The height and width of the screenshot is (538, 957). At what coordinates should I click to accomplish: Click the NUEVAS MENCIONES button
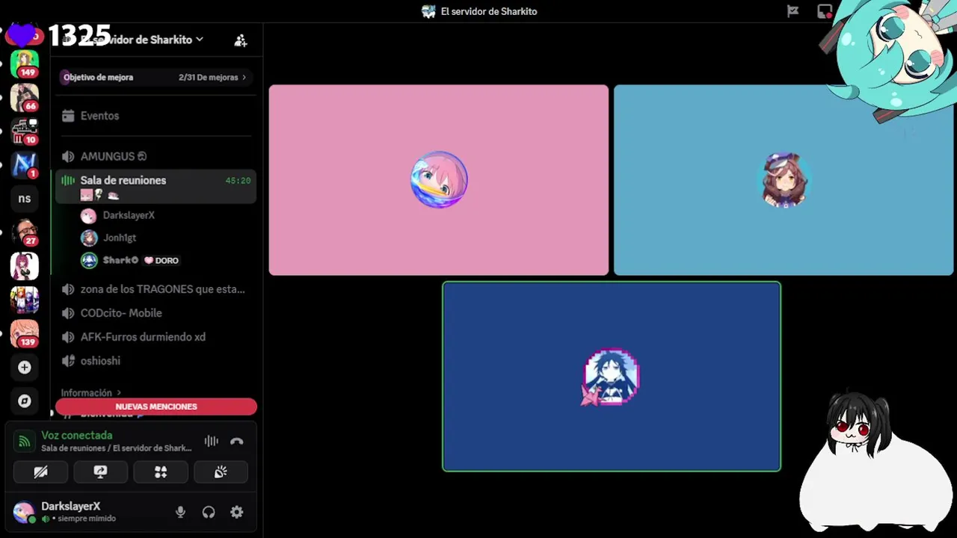click(156, 406)
